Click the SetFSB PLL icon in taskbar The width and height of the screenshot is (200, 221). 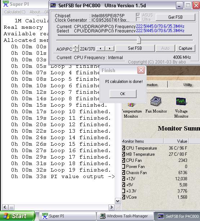point(161,216)
